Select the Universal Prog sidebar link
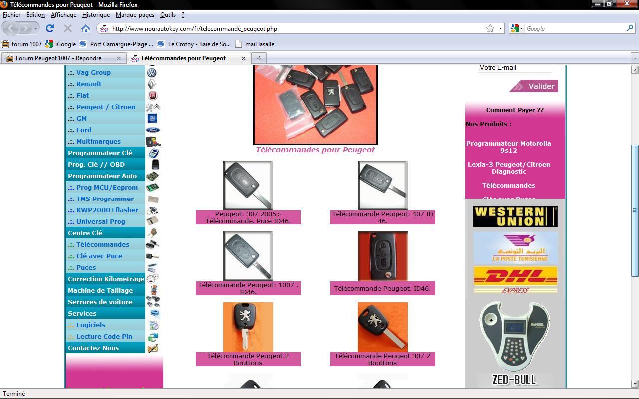Image resolution: width=639 pixels, height=399 pixels. (100, 221)
